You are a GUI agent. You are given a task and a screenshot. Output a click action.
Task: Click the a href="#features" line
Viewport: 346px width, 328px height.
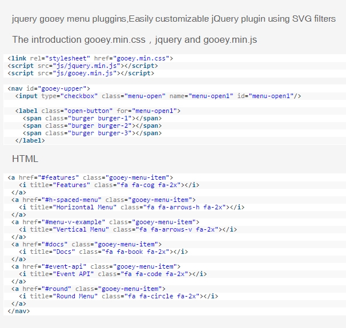click(x=90, y=177)
